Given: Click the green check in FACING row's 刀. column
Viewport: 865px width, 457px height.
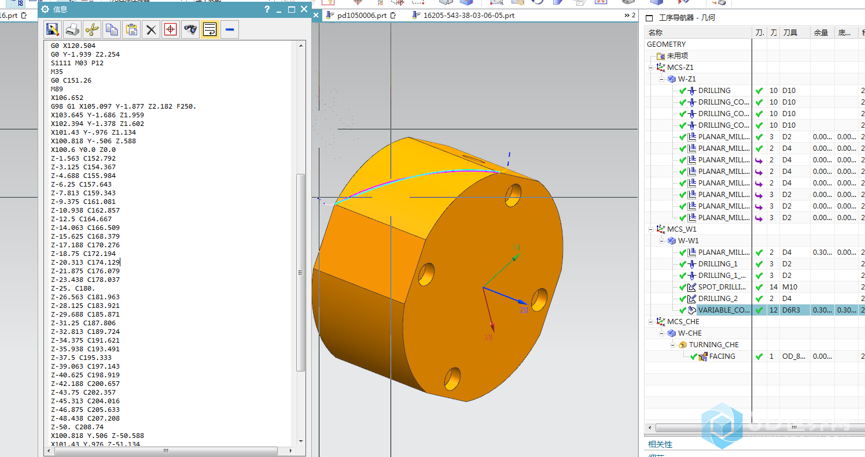Looking at the screenshot, I should click(x=760, y=356).
